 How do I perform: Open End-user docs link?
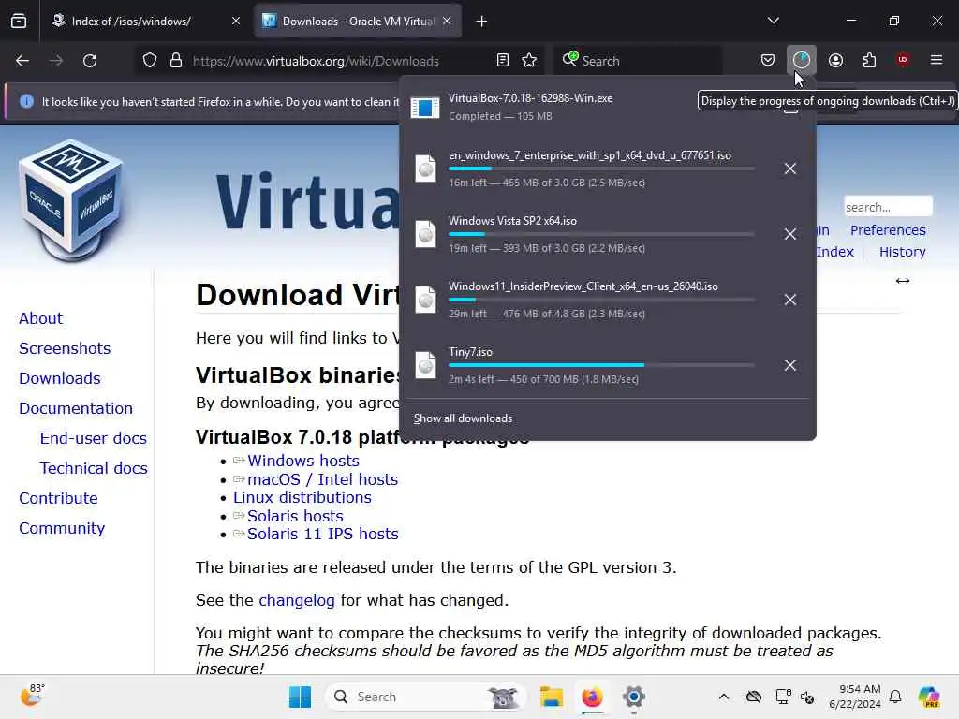tap(93, 438)
